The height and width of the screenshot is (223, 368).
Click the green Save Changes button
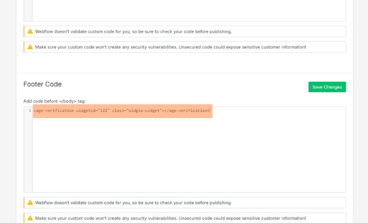pos(327,87)
